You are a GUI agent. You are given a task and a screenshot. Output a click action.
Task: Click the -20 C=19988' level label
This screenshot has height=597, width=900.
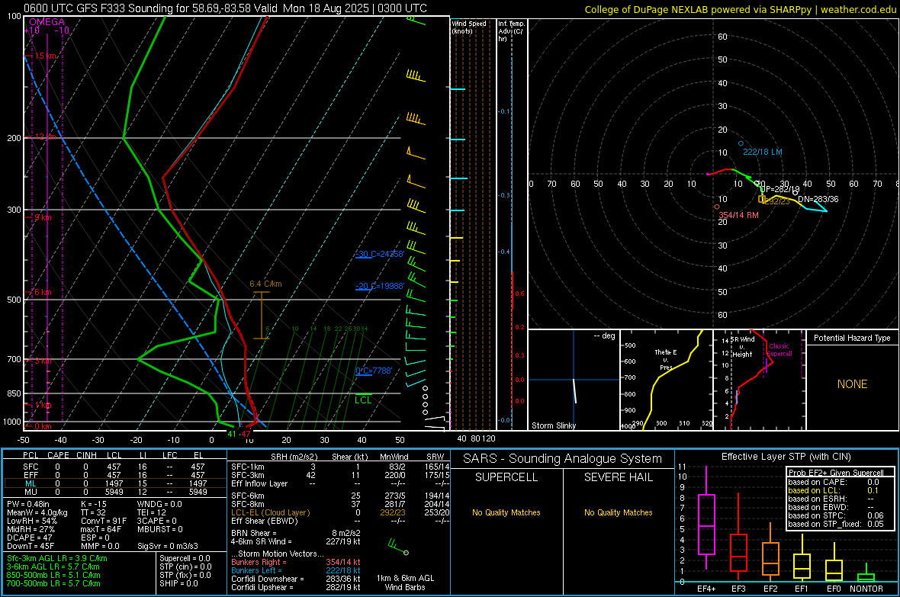(x=380, y=286)
